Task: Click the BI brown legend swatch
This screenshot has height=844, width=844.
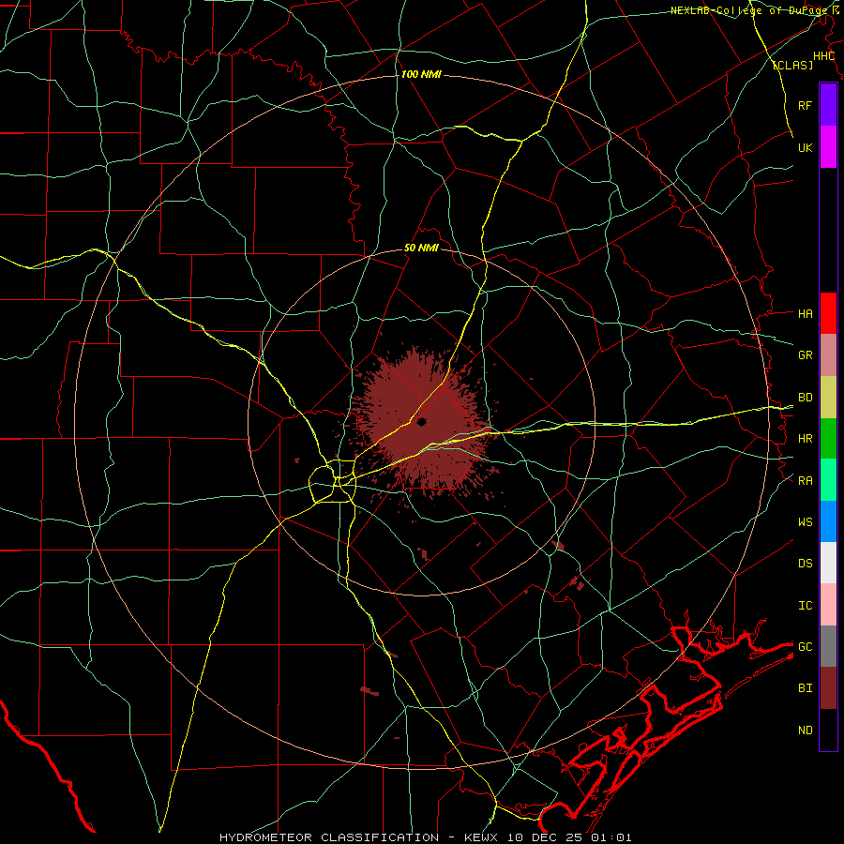Action: (x=828, y=688)
